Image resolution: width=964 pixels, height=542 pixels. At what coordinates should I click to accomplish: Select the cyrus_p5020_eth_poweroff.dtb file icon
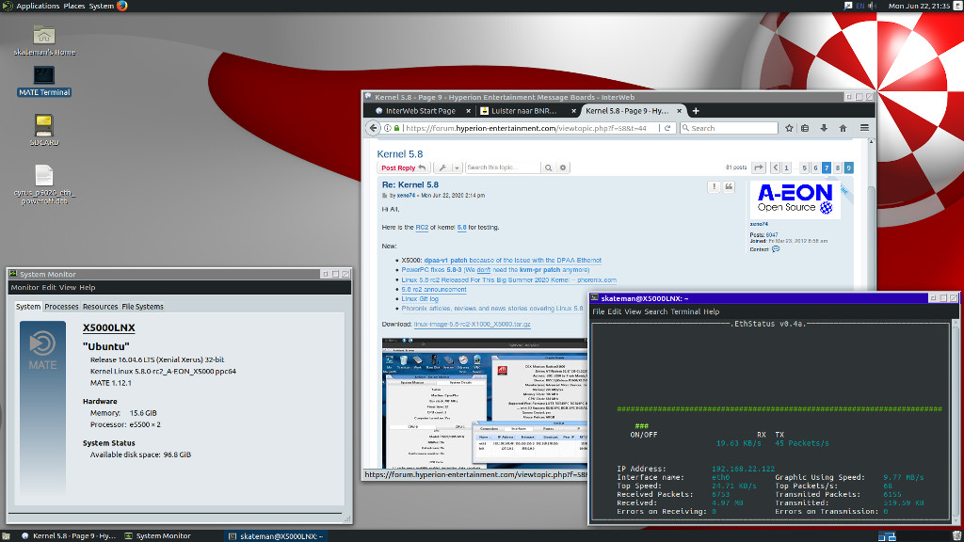(x=43, y=184)
